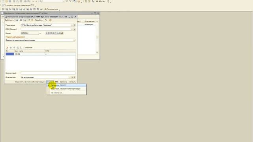Open the Действия menu in document form

coord(9,20)
